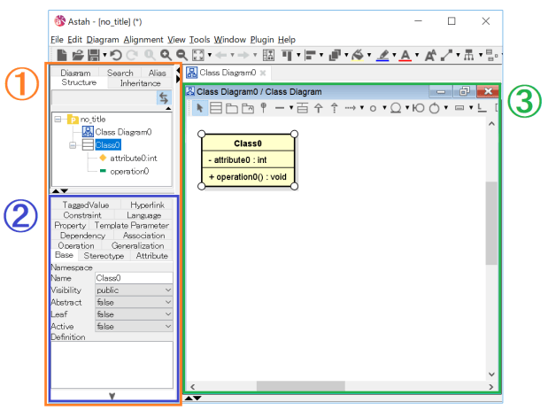
Task: Switch to the Stereotype property tab
Action: click(105, 256)
